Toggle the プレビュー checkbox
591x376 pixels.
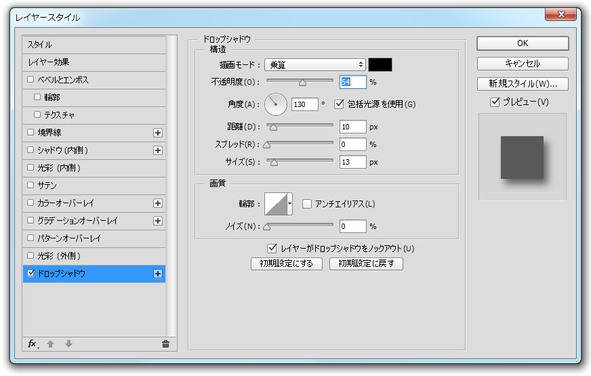[x=495, y=102]
